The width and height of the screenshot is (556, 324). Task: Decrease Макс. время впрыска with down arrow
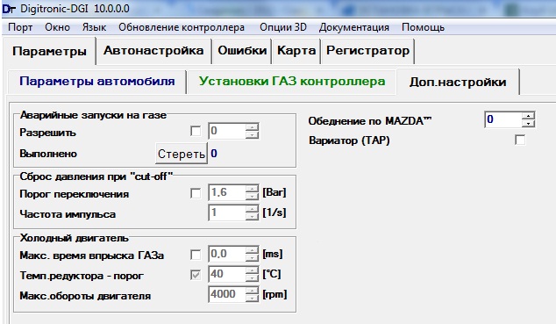click(252, 258)
